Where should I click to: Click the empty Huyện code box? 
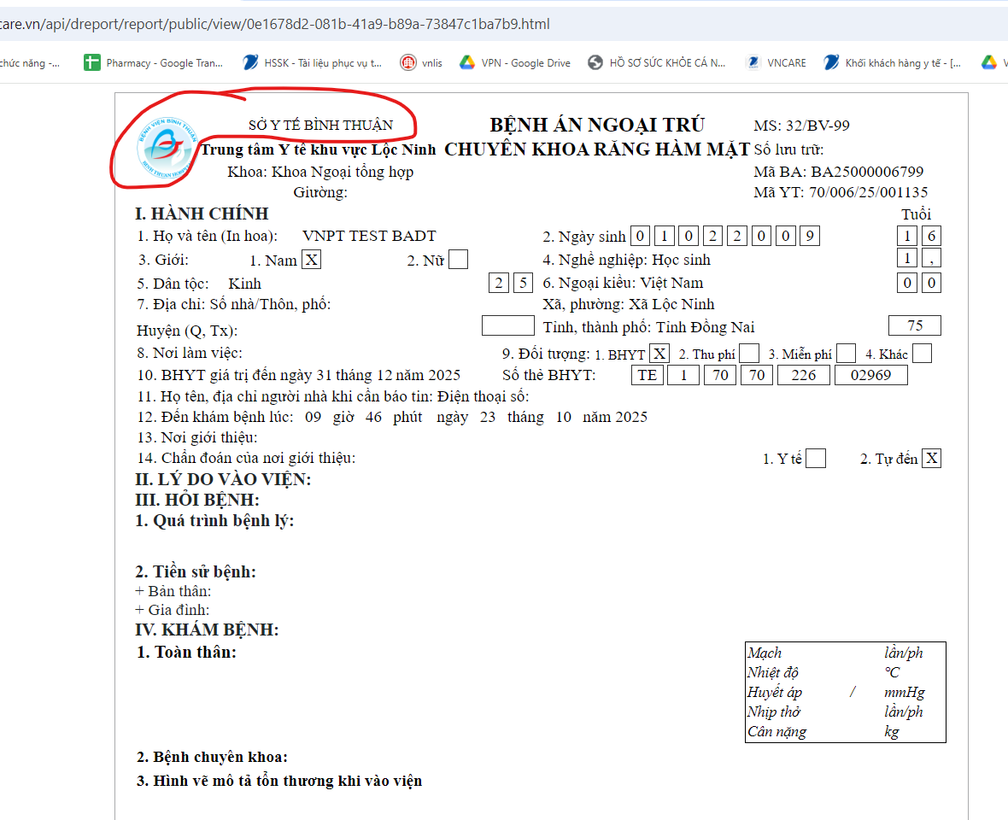coord(508,325)
